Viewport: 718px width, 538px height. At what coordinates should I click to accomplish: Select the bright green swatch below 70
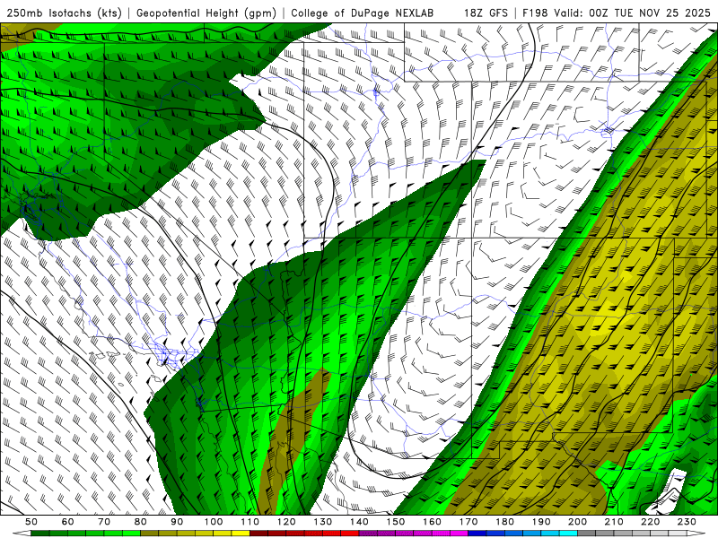[x=113, y=533]
